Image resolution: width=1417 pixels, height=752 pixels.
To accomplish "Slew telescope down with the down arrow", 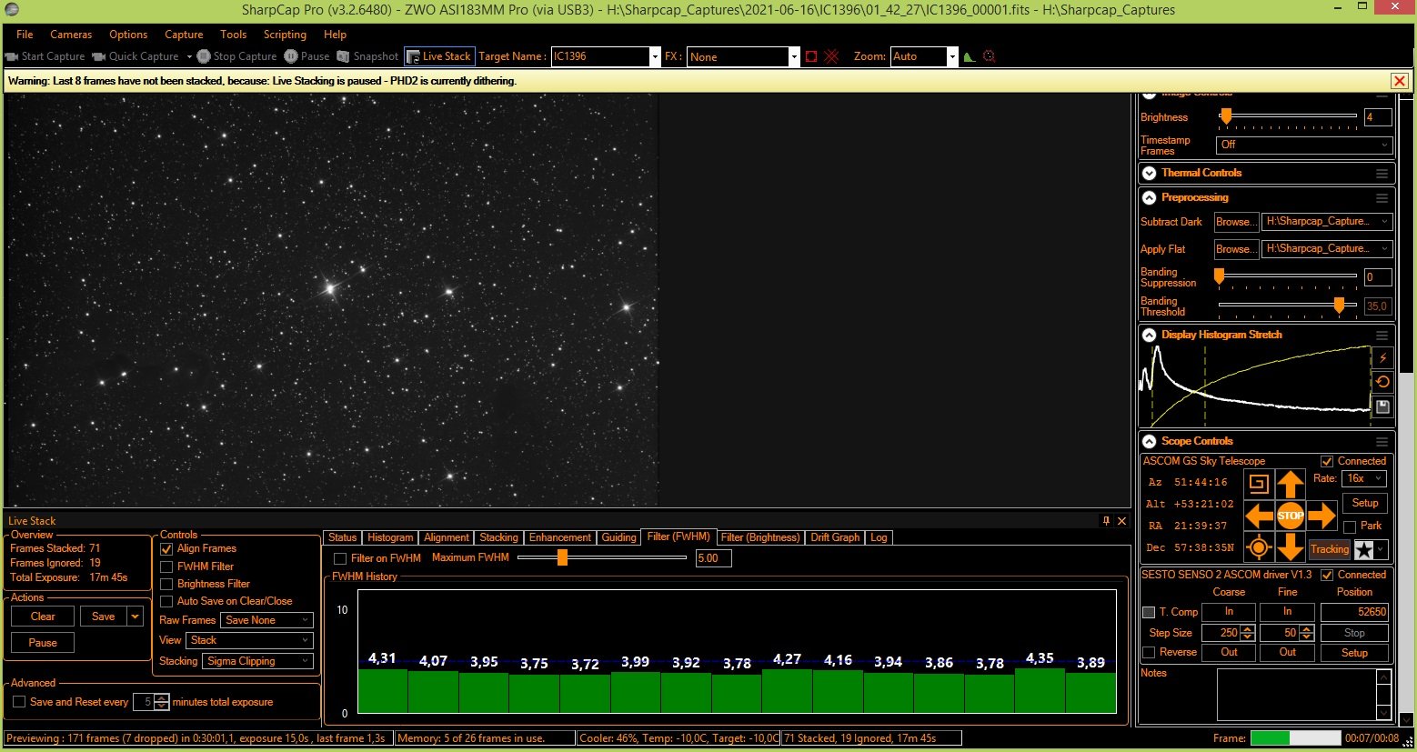I will tap(1290, 546).
